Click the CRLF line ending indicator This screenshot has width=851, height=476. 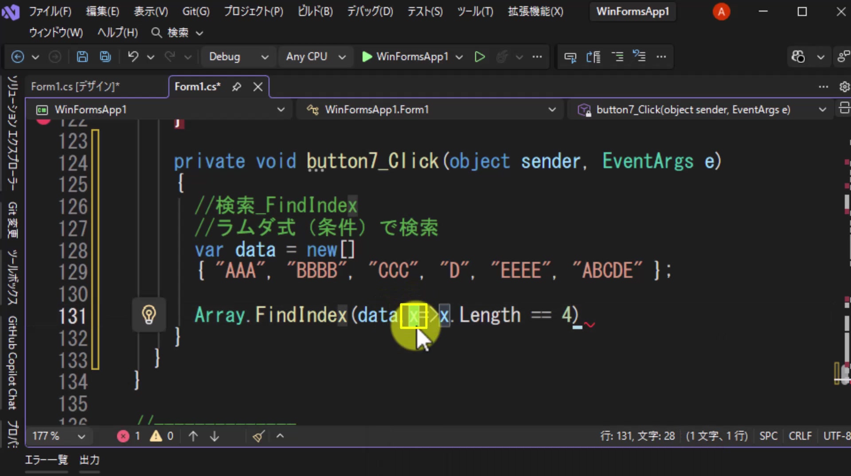point(800,436)
